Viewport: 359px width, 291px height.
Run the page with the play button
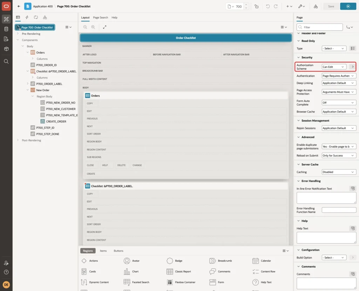(348, 6)
